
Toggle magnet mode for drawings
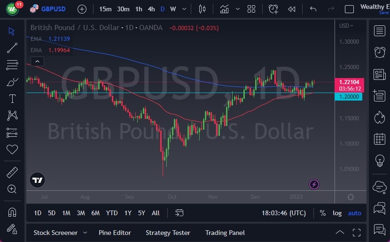click(12, 212)
